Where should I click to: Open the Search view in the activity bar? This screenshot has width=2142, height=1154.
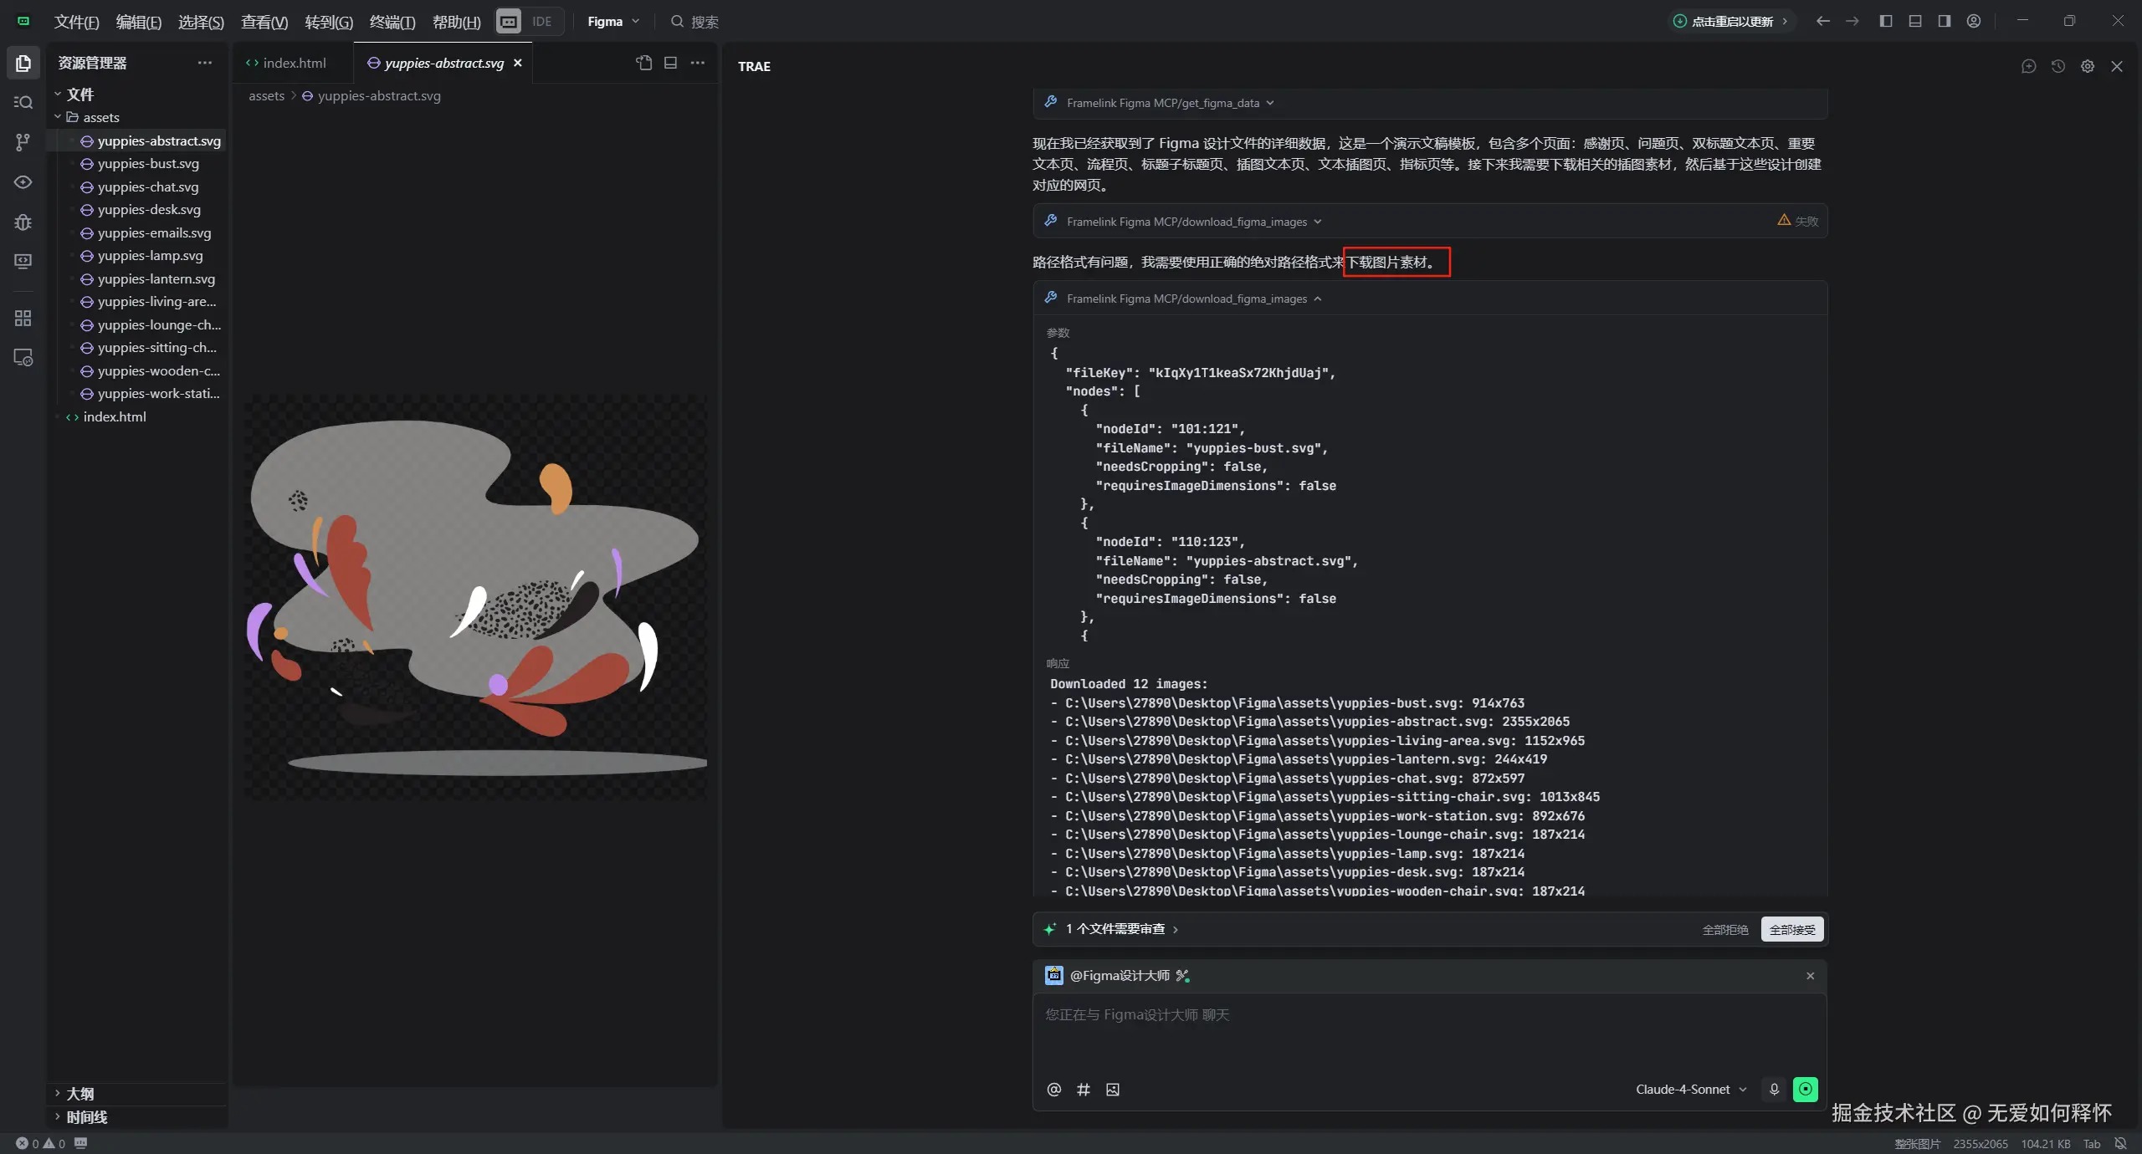pos(23,102)
